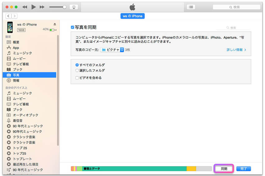Select the 'ws の iPhone' device tab
This screenshot has height=176, width=265.
click(x=132, y=16)
